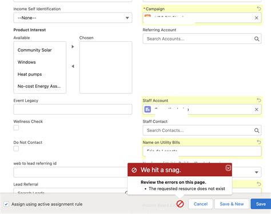The image size is (271, 214).
Task: Toggle the Wellness Check checkbox
Action: click(16, 127)
